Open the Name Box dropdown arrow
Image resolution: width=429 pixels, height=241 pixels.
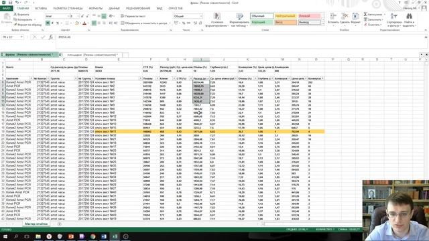[x=21, y=37]
